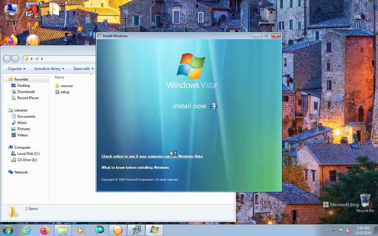Switch to Windows Explorer taskbar button
378x236 pixels.
[63, 230]
